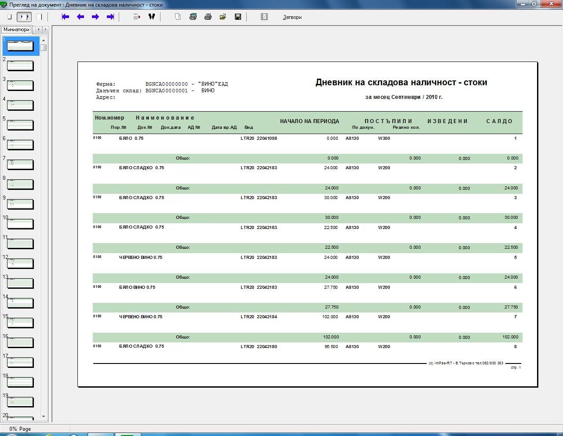Select page 18 thumbnail
The image size is (563, 436).
tap(20, 382)
